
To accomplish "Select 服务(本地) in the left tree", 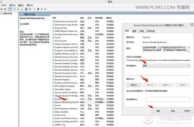I will (8, 13).
